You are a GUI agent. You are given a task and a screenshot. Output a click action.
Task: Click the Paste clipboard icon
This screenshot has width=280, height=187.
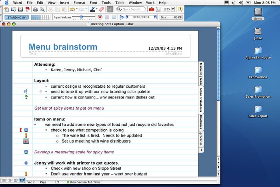(x=64, y=9)
